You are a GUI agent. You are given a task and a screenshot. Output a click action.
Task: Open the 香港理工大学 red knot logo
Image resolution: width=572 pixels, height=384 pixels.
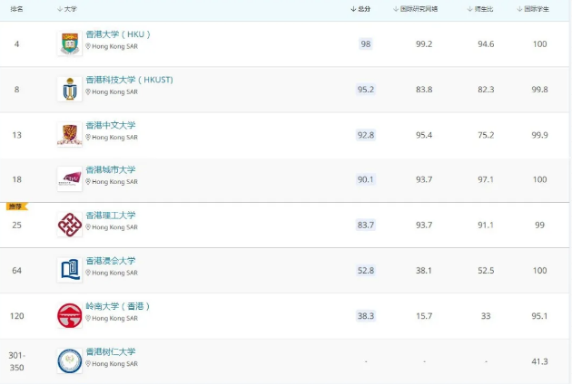point(70,225)
